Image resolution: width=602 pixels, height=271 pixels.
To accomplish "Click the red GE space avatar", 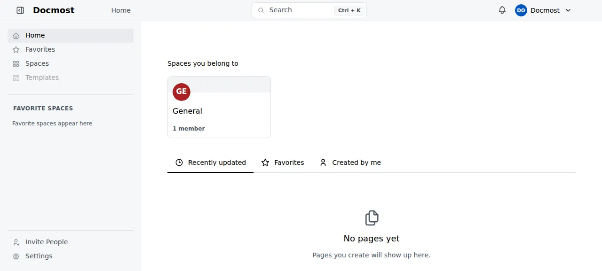I will 182,92.
